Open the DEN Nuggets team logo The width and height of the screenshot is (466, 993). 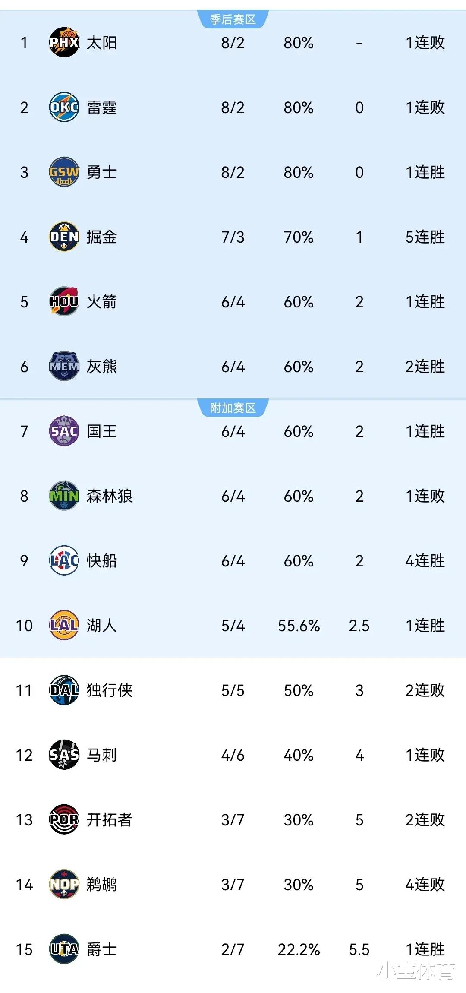tap(64, 237)
